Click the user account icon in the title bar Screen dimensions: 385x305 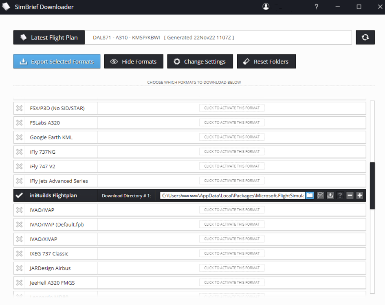266,7
